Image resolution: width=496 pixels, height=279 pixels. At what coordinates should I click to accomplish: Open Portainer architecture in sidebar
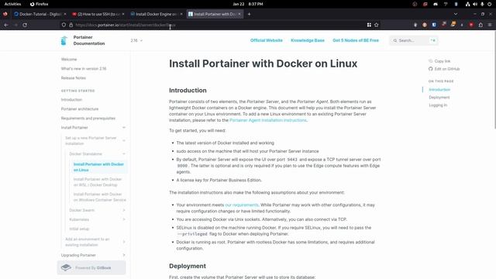pyautogui.click(x=79, y=108)
